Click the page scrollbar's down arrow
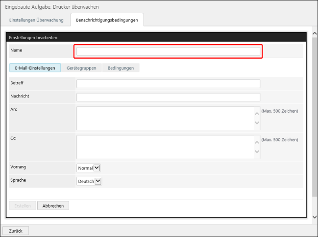 point(315,216)
